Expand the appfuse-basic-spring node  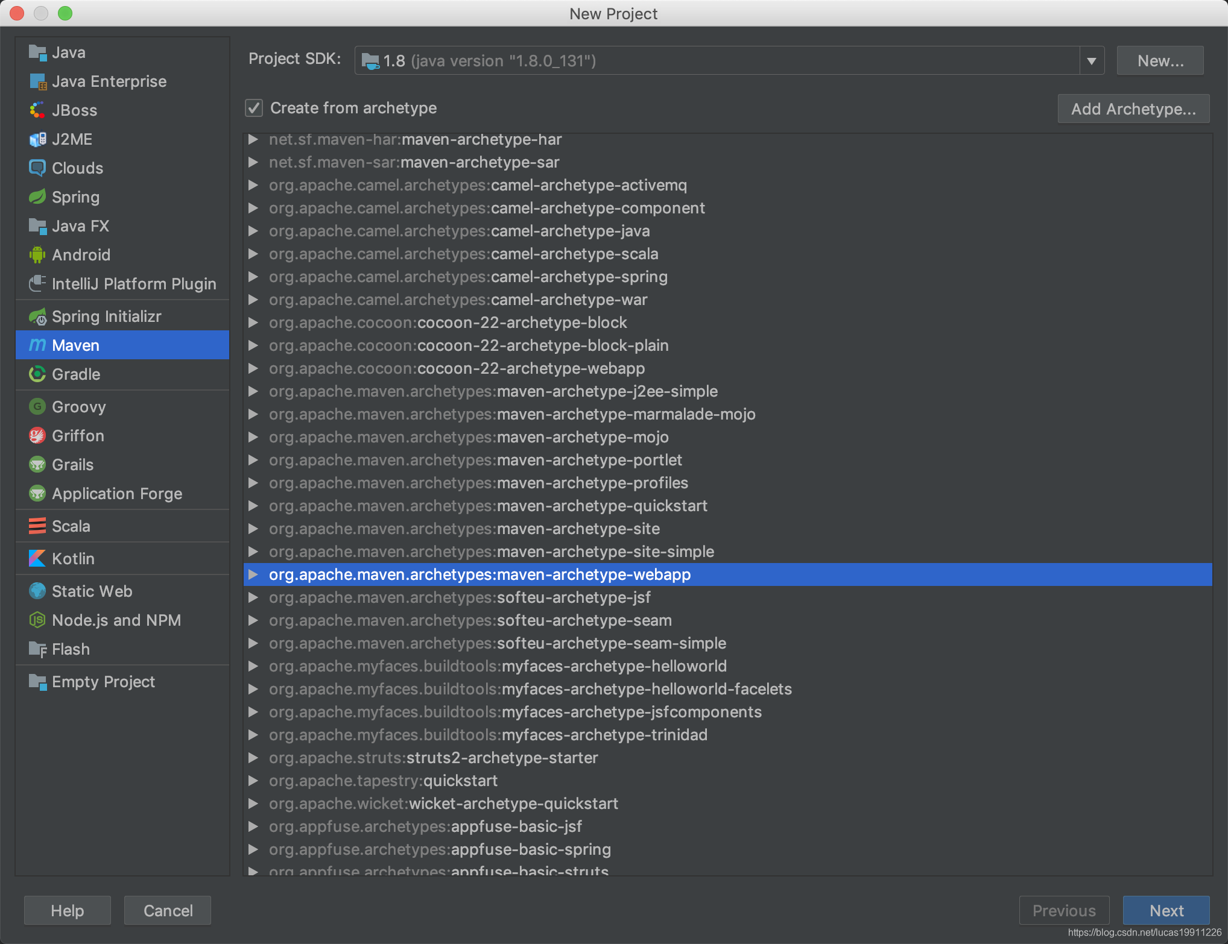(x=254, y=849)
